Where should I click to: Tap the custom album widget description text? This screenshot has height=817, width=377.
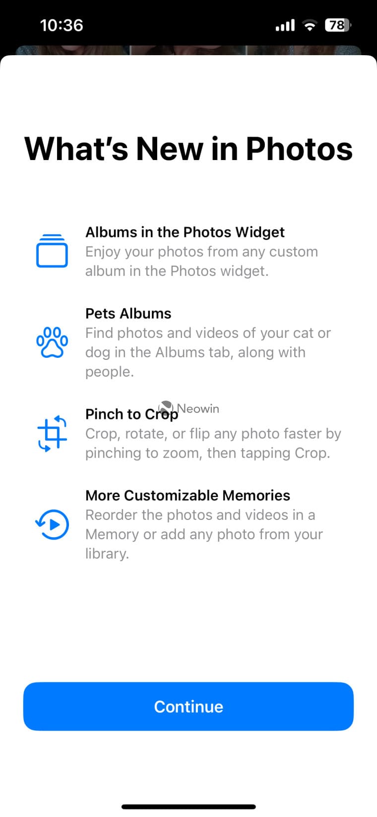201,261
